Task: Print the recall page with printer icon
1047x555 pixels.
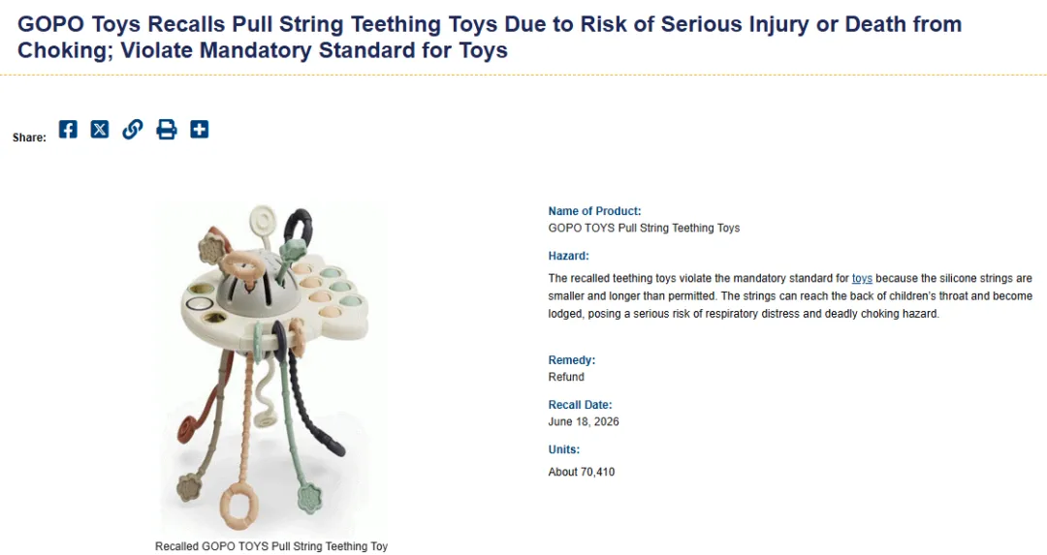Action: pos(167,130)
